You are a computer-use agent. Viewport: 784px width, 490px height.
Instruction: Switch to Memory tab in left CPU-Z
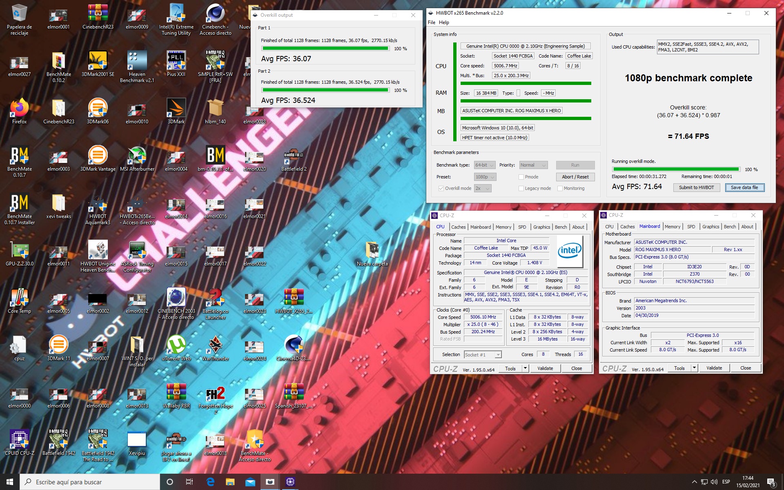point(503,227)
